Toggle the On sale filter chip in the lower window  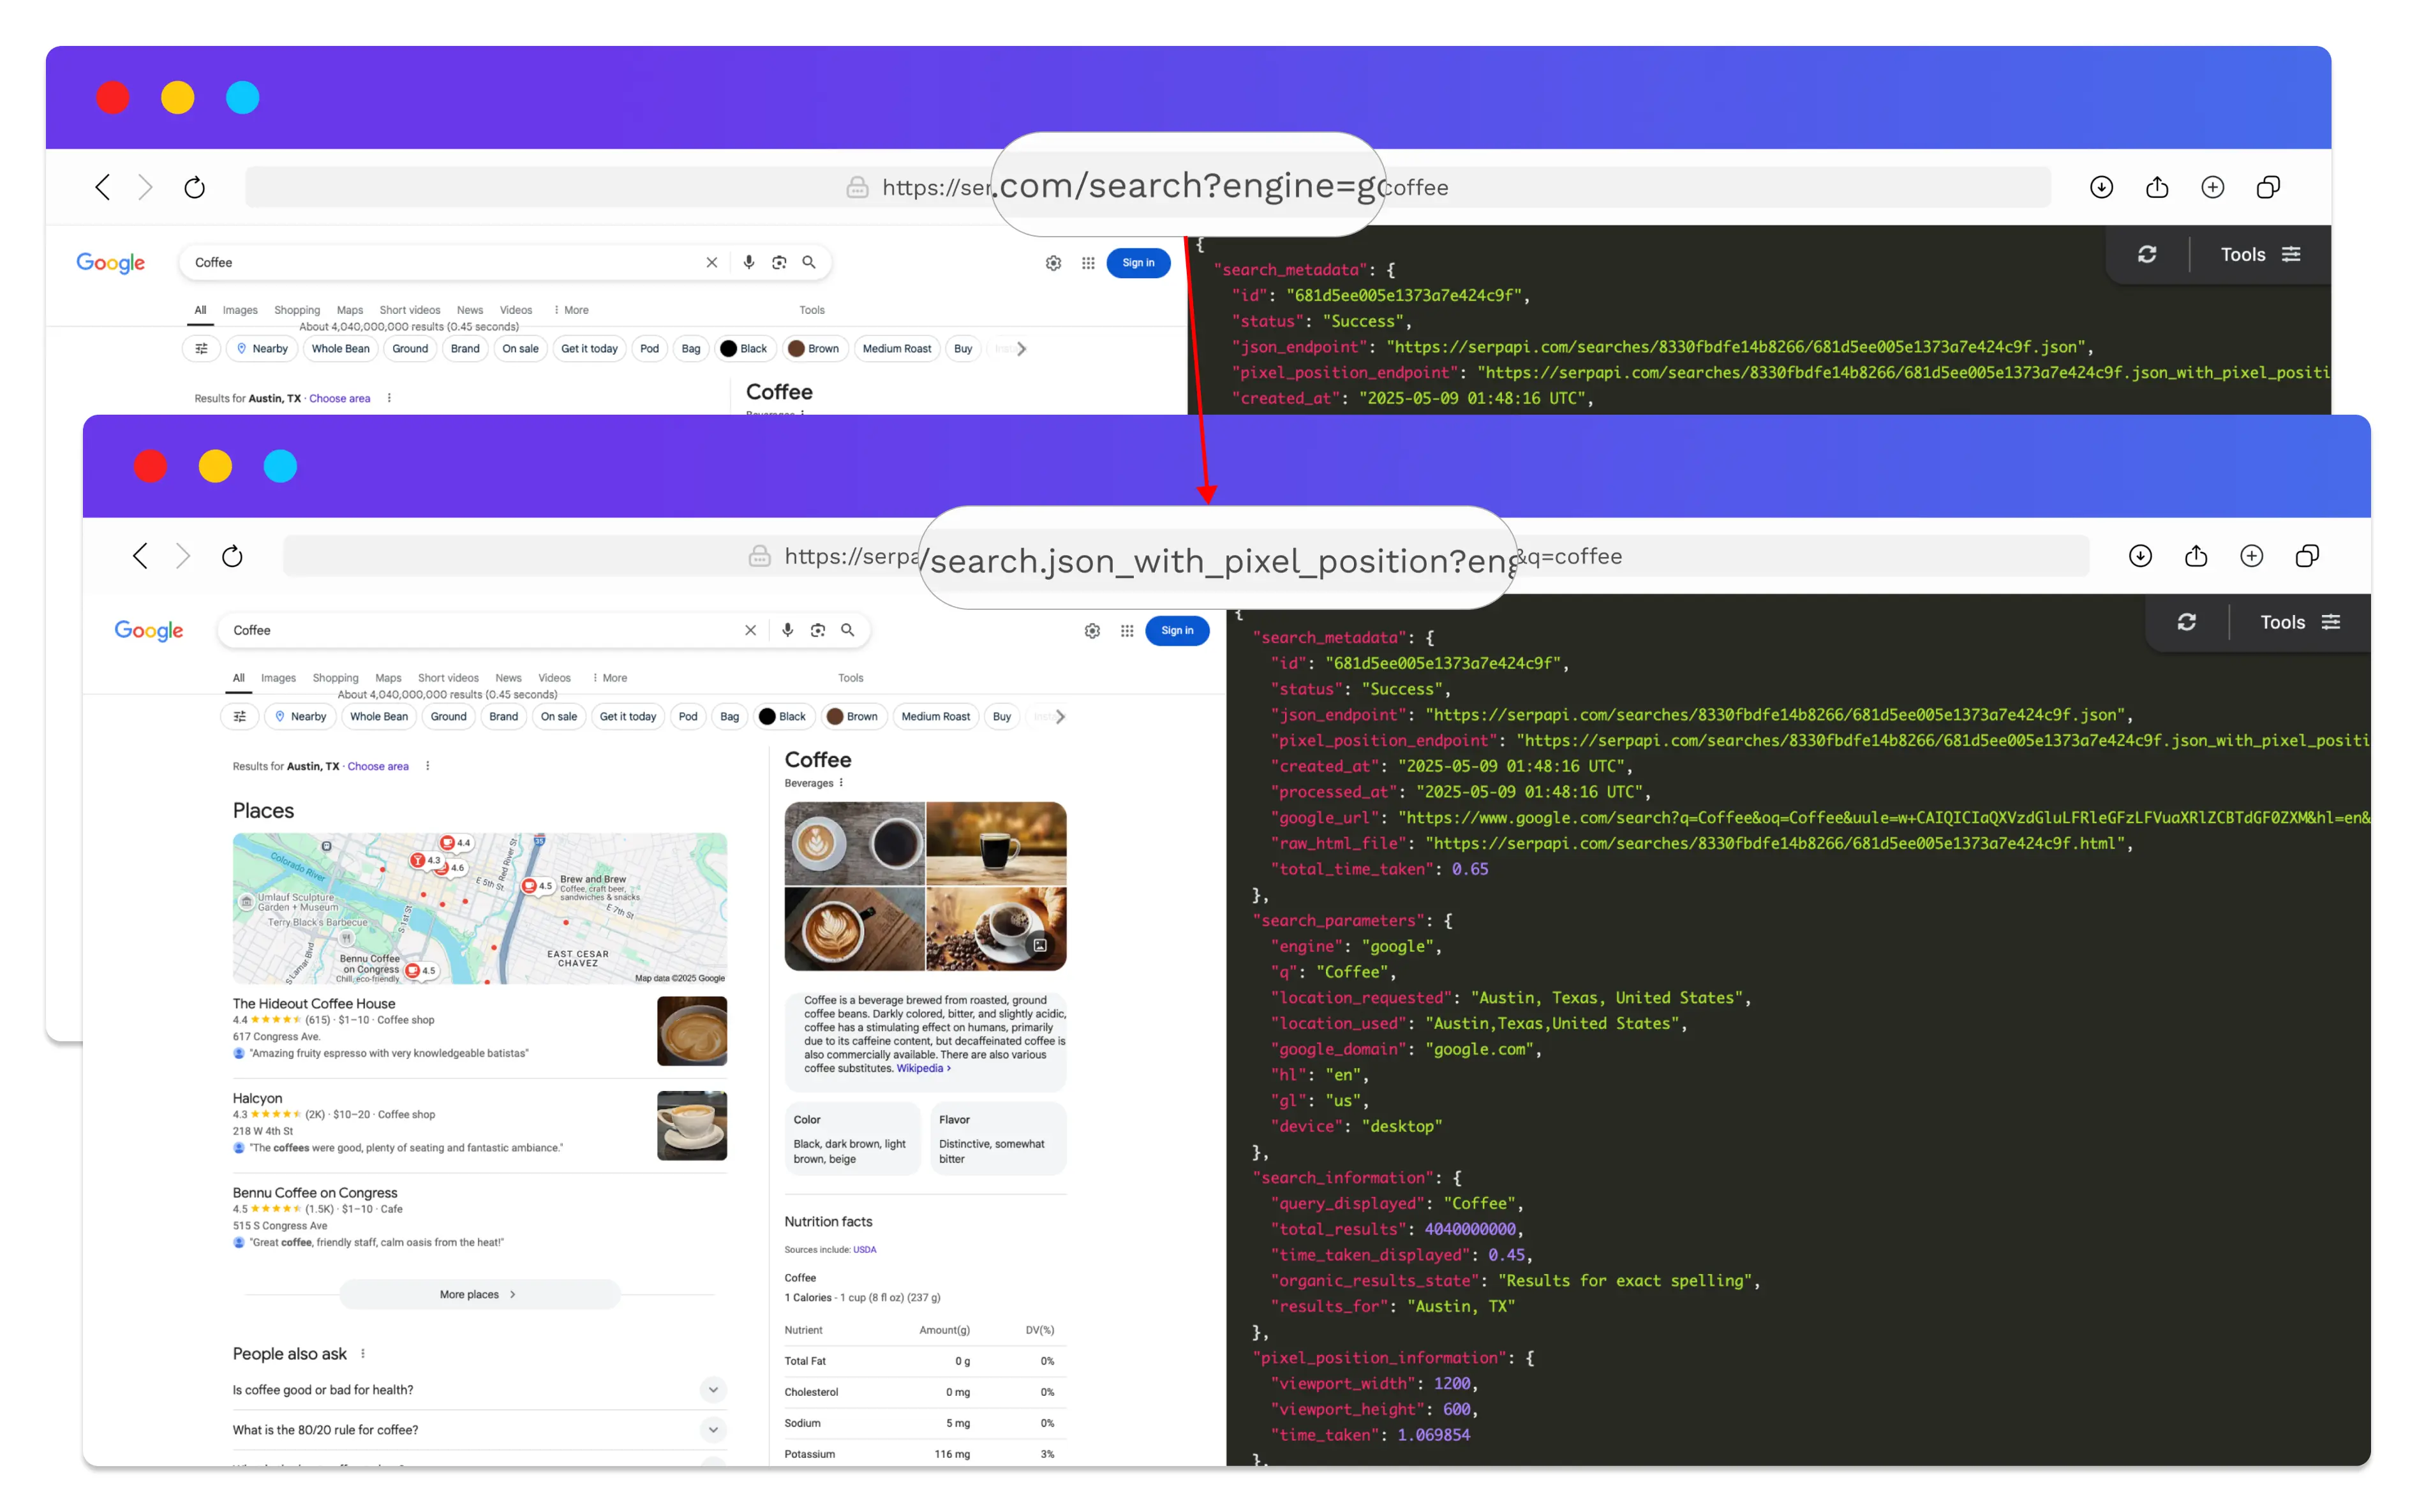click(x=558, y=716)
